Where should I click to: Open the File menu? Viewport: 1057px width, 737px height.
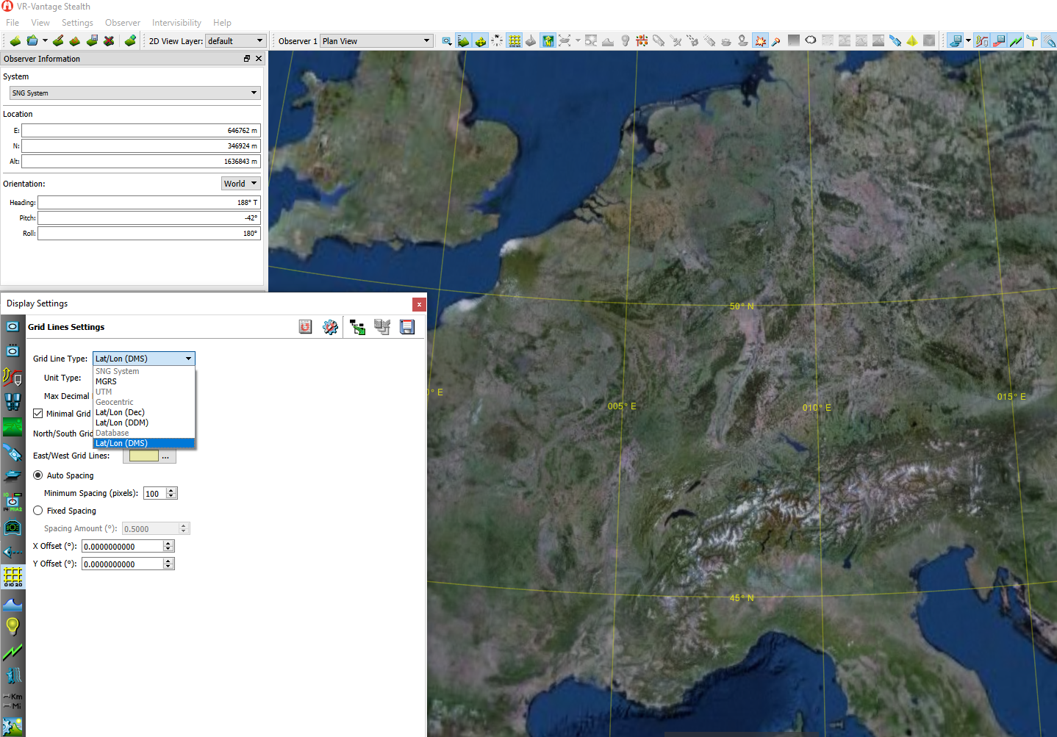pyautogui.click(x=12, y=23)
